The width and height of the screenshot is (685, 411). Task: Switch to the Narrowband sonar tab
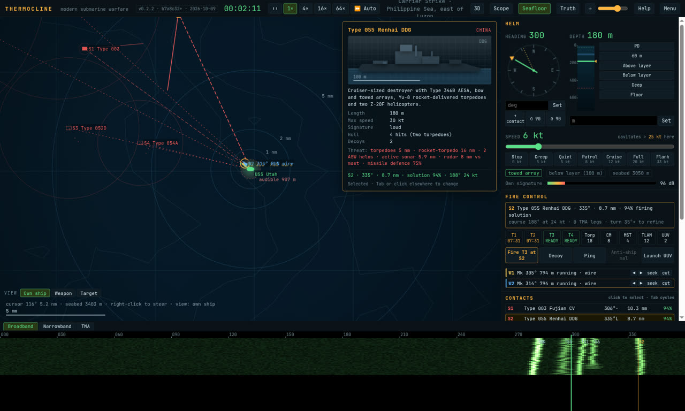[x=57, y=326]
